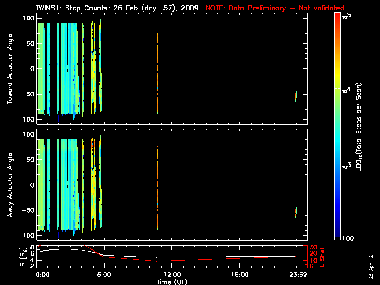380x285 pixels.
Task: Click the red 30 tick on the L Shell axis
Action: coord(313,247)
